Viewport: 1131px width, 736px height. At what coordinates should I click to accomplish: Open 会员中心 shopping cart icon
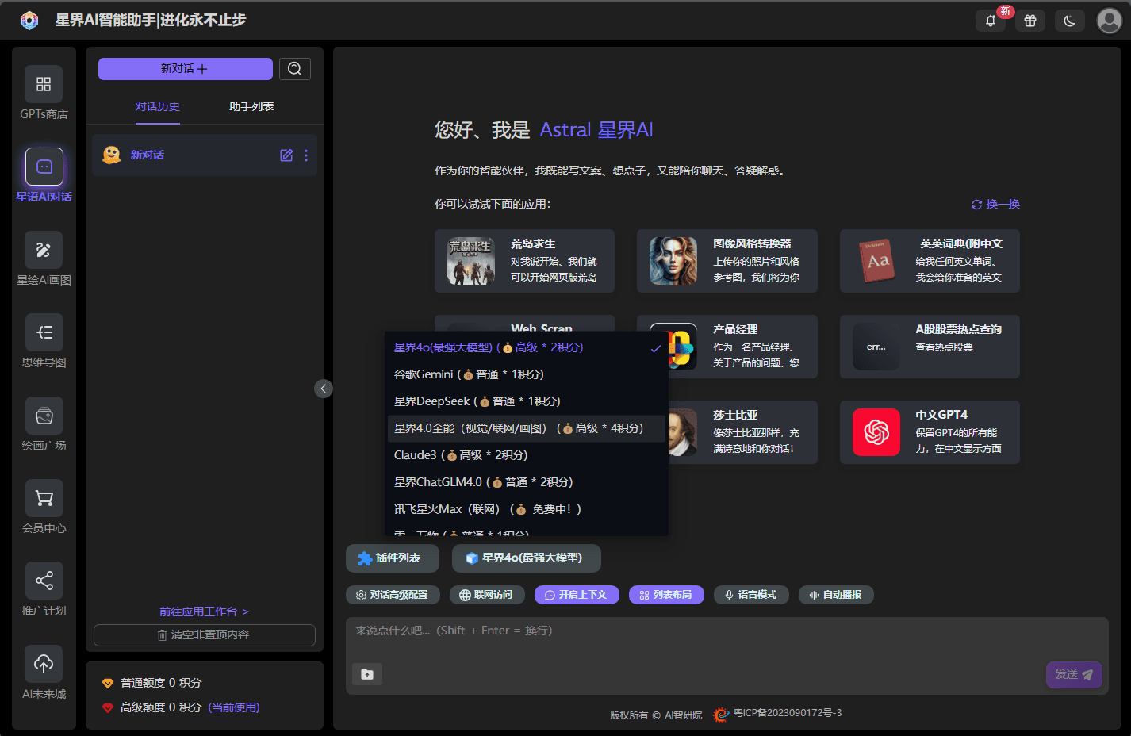pos(44,498)
